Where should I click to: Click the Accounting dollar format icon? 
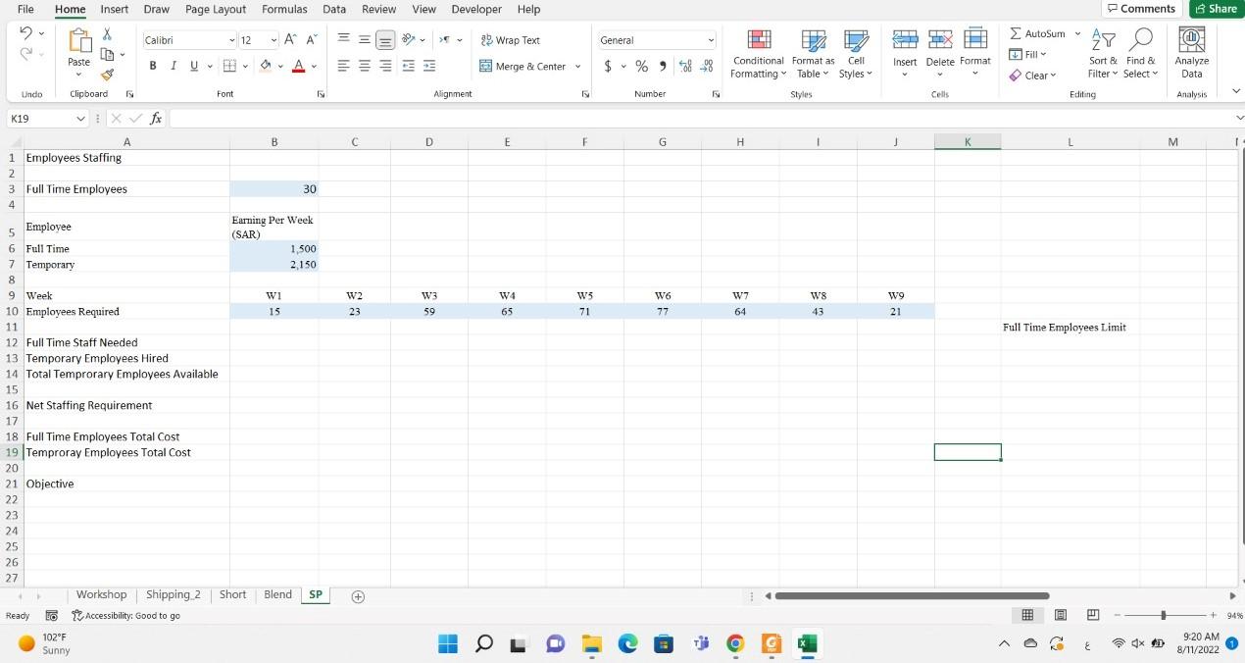coord(609,67)
